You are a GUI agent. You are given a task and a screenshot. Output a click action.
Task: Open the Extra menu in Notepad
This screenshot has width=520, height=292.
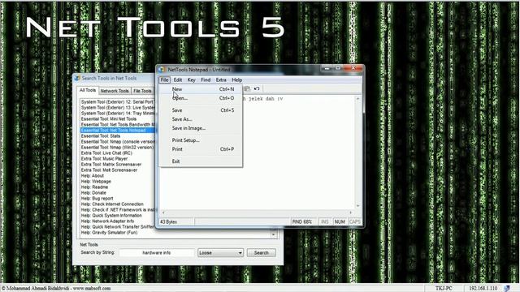tap(221, 79)
